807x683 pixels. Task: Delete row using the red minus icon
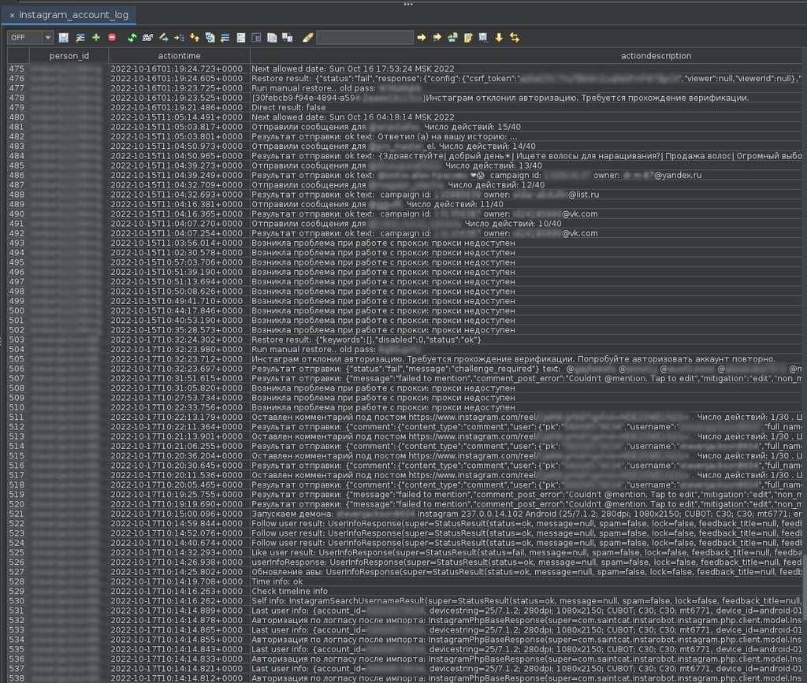click(112, 38)
